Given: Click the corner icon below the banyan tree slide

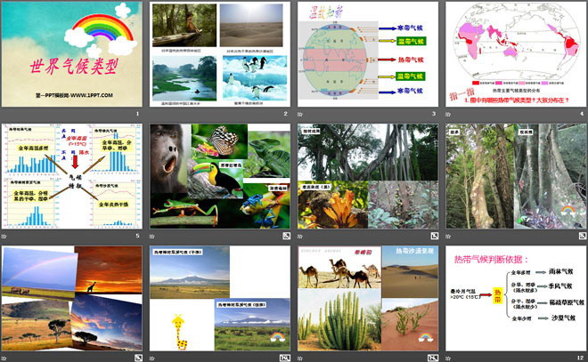Looking at the screenshot, I should (433, 237).
